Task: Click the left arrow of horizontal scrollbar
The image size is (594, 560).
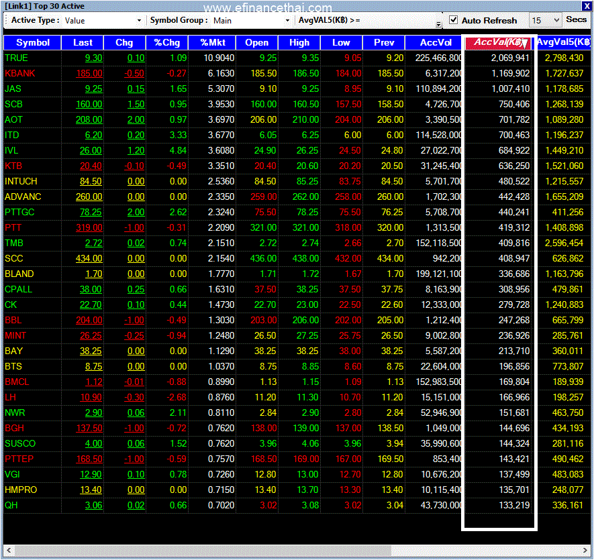Action: click(9, 550)
